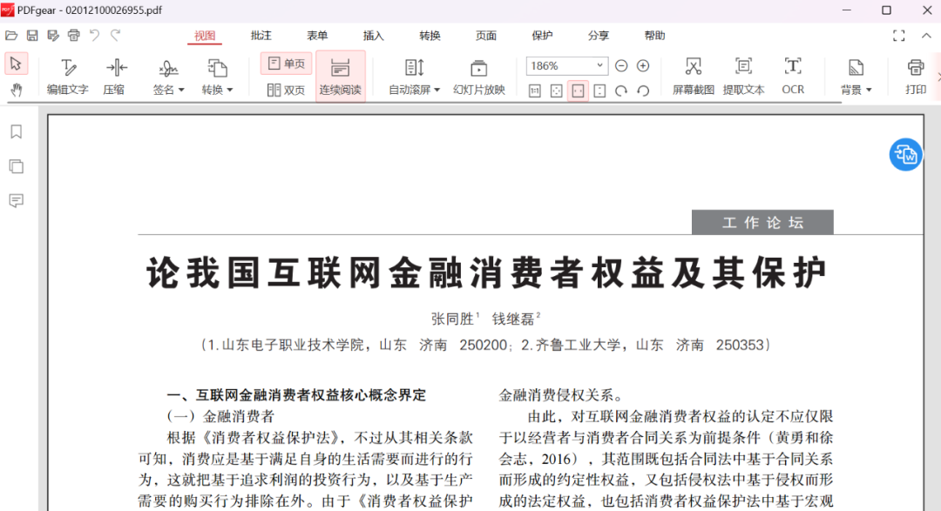Switch to the 批注 annotation tab
The image size is (941, 511).
click(x=261, y=35)
